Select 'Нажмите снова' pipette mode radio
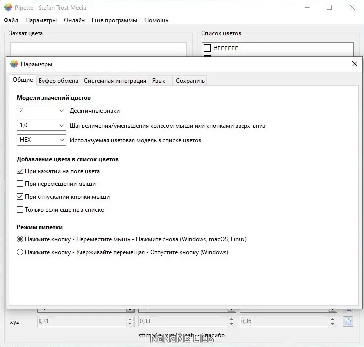The width and height of the screenshot is (364, 347). (20, 239)
